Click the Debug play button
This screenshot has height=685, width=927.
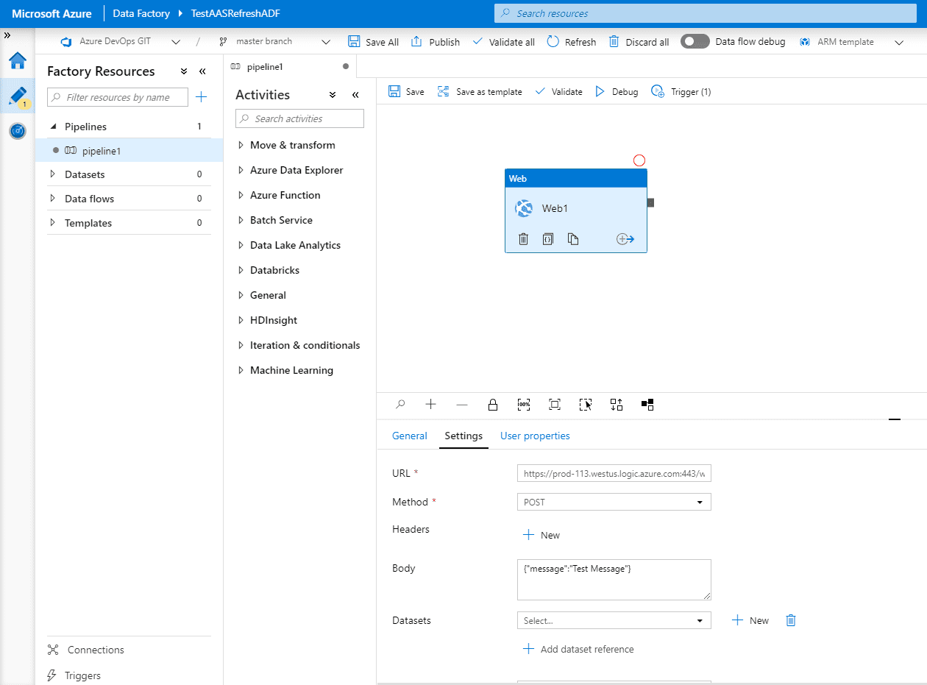click(617, 92)
